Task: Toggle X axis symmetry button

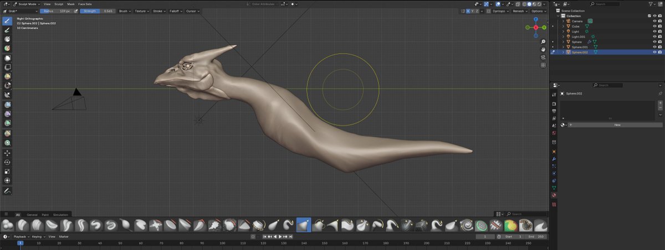Action: pyautogui.click(x=468, y=11)
